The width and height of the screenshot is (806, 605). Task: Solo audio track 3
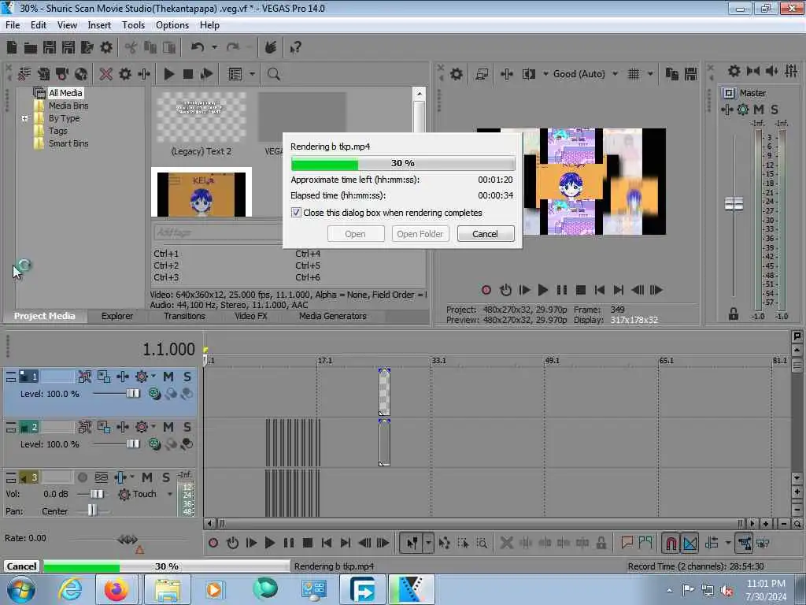[x=165, y=477]
